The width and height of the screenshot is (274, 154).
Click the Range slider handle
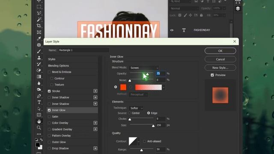click(142, 150)
